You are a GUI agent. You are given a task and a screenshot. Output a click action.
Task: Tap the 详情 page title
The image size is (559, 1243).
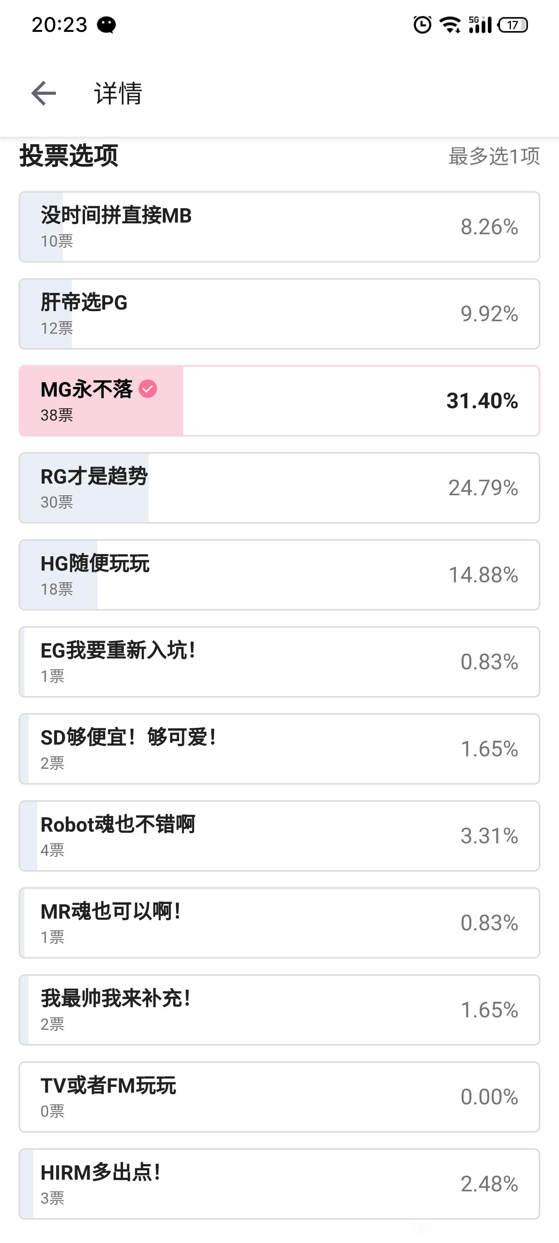pos(118,93)
